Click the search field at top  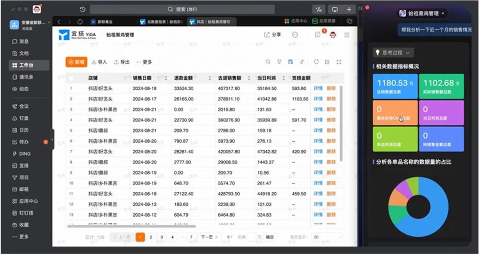182,10
